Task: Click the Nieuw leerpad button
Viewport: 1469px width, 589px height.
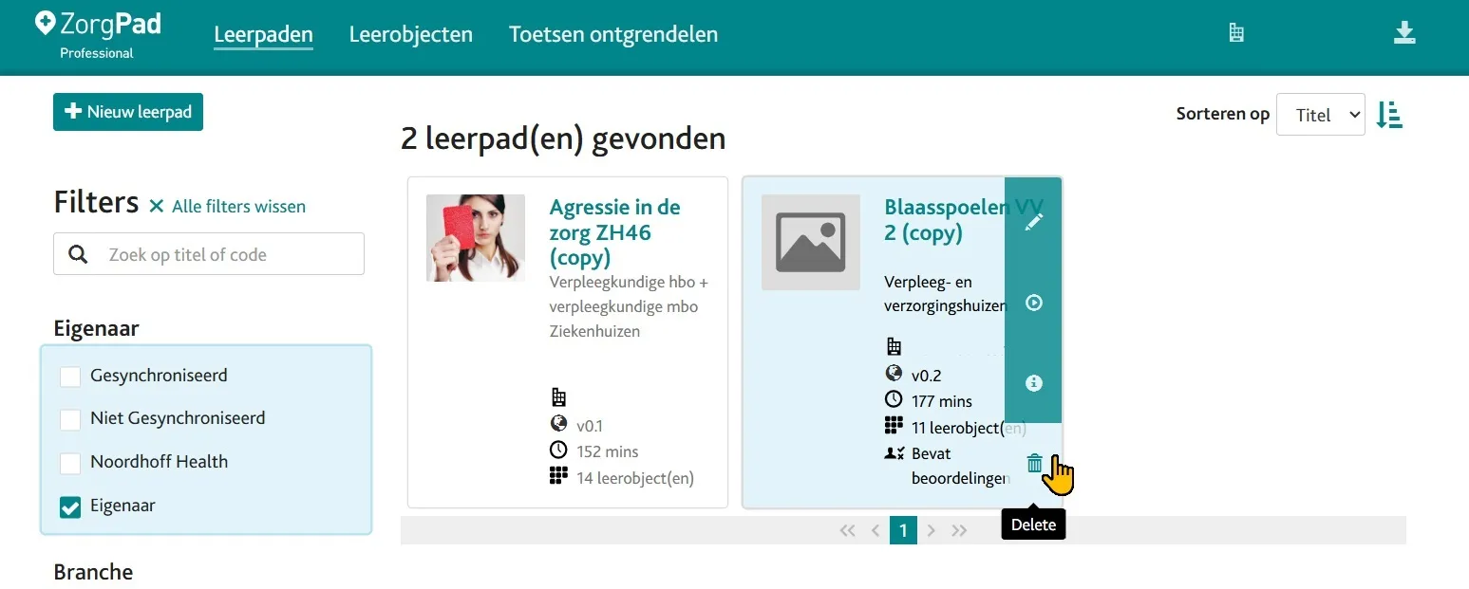Action: coord(128,112)
